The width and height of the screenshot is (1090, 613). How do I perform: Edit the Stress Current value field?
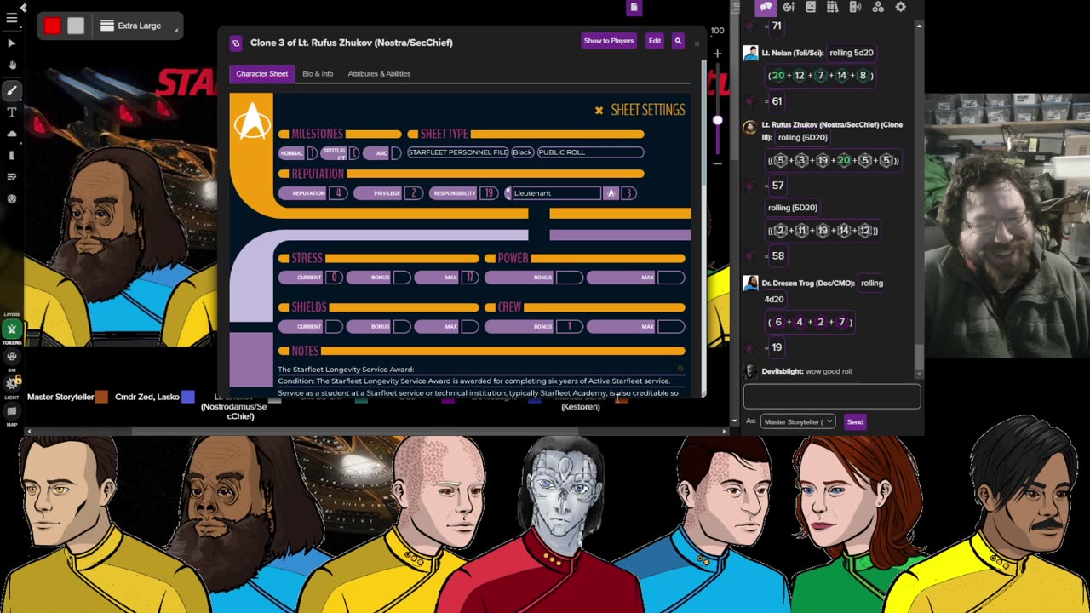click(x=334, y=278)
